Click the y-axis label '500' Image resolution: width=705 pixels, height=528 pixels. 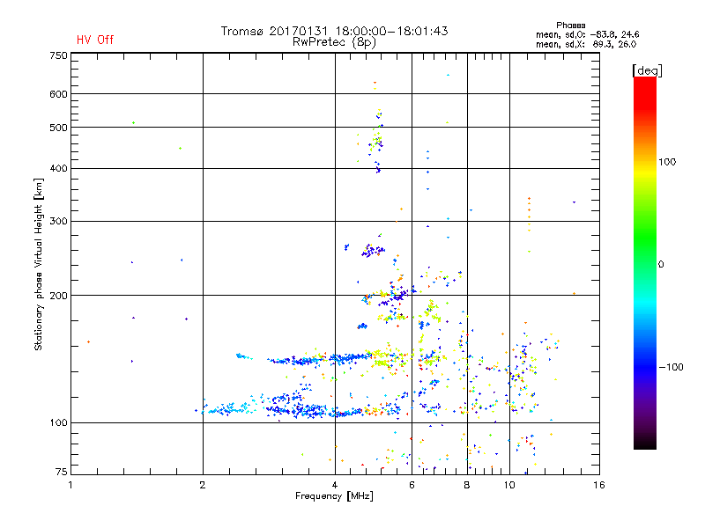pos(58,128)
